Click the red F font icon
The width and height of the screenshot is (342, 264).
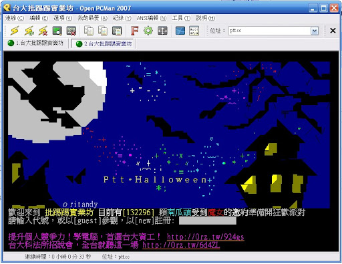(134, 31)
